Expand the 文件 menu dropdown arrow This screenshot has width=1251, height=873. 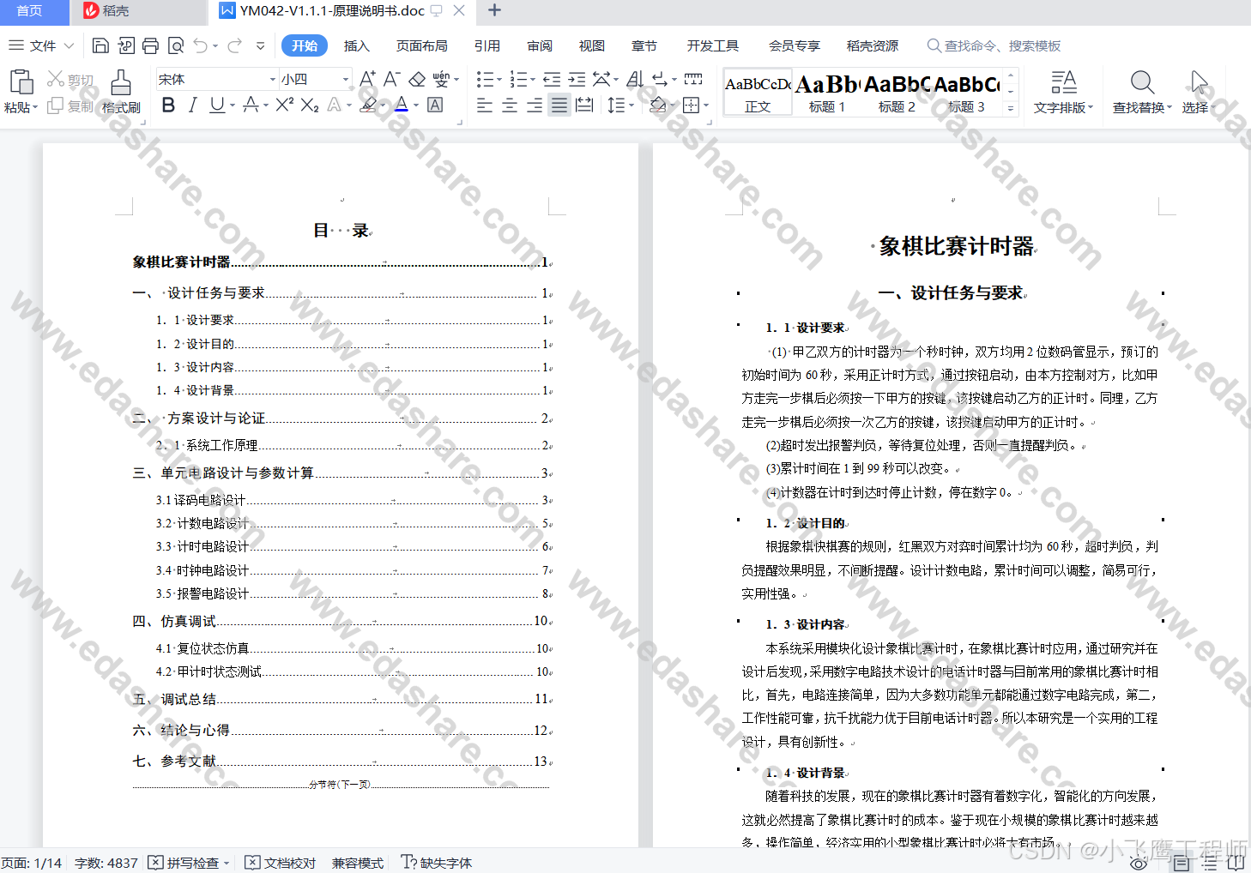(x=69, y=45)
